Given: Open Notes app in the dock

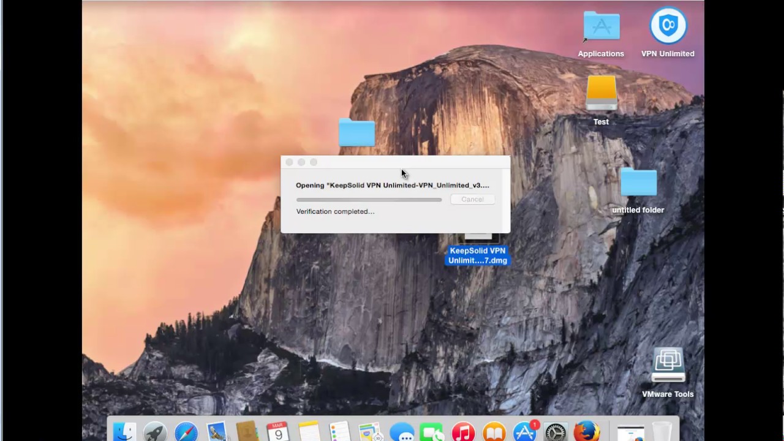Looking at the screenshot, I should coord(309,432).
